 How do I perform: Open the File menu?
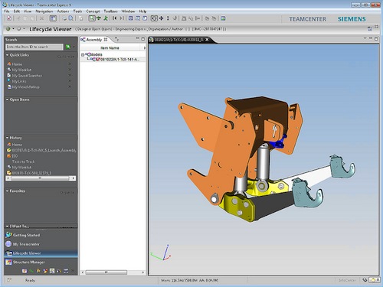coord(7,11)
